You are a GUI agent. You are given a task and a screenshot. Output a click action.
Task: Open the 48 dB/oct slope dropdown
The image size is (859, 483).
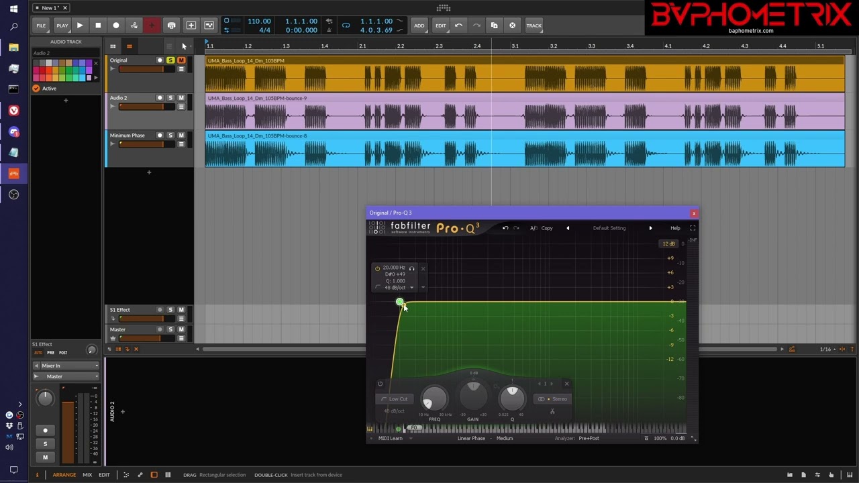(399, 288)
